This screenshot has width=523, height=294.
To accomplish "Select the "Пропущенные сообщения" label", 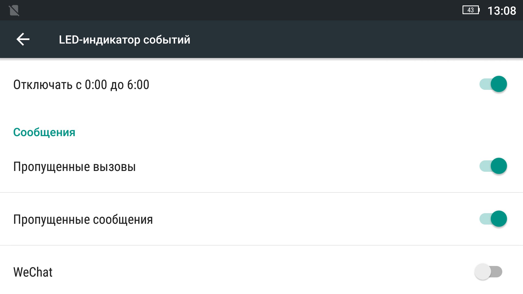I will [x=83, y=219].
